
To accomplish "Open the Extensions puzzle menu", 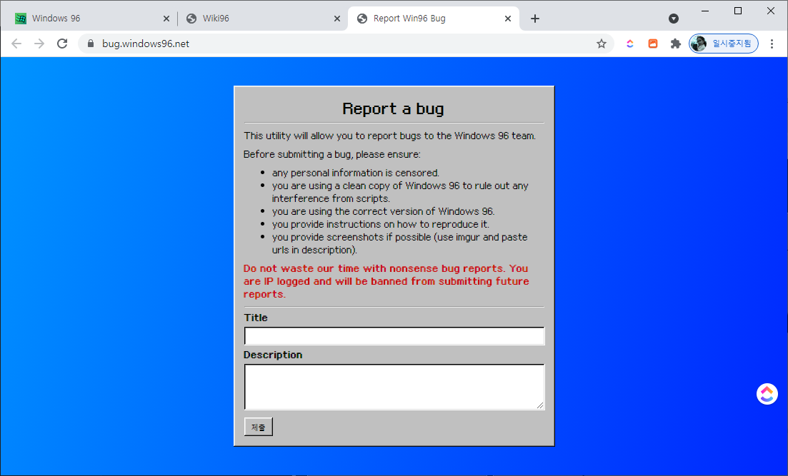I will [x=676, y=44].
